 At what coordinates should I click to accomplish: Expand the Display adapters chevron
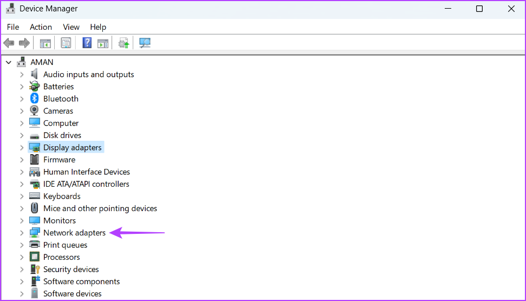click(x=22, y=147)
